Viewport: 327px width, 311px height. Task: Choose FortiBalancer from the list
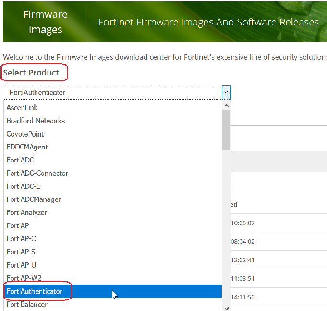point(27,304)
